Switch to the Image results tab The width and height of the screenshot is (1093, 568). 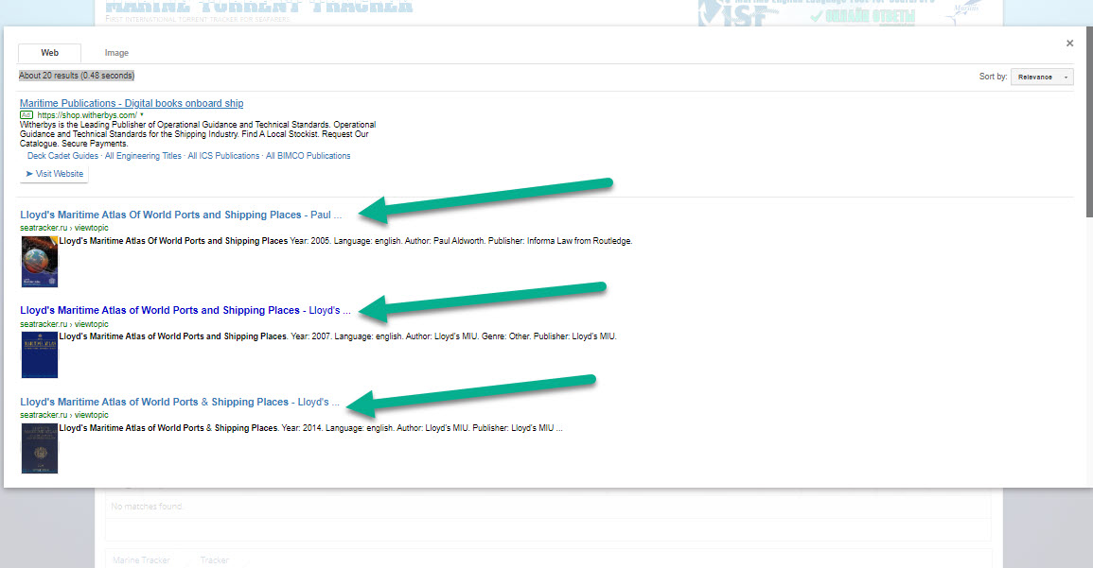(x=116, y=54)
